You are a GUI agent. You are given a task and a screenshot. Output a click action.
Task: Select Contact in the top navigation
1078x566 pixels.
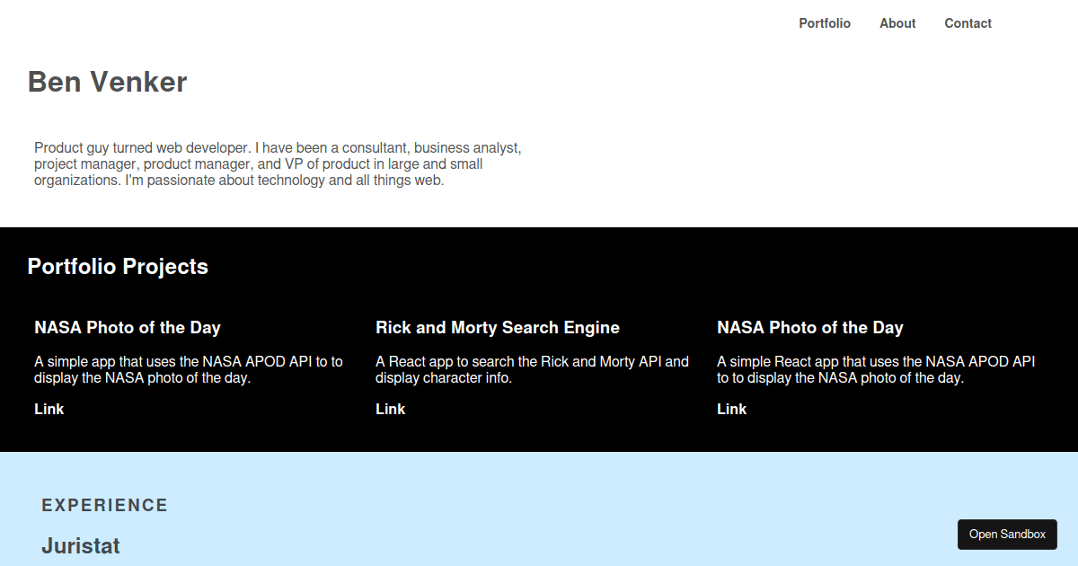(x=968, y=23)
